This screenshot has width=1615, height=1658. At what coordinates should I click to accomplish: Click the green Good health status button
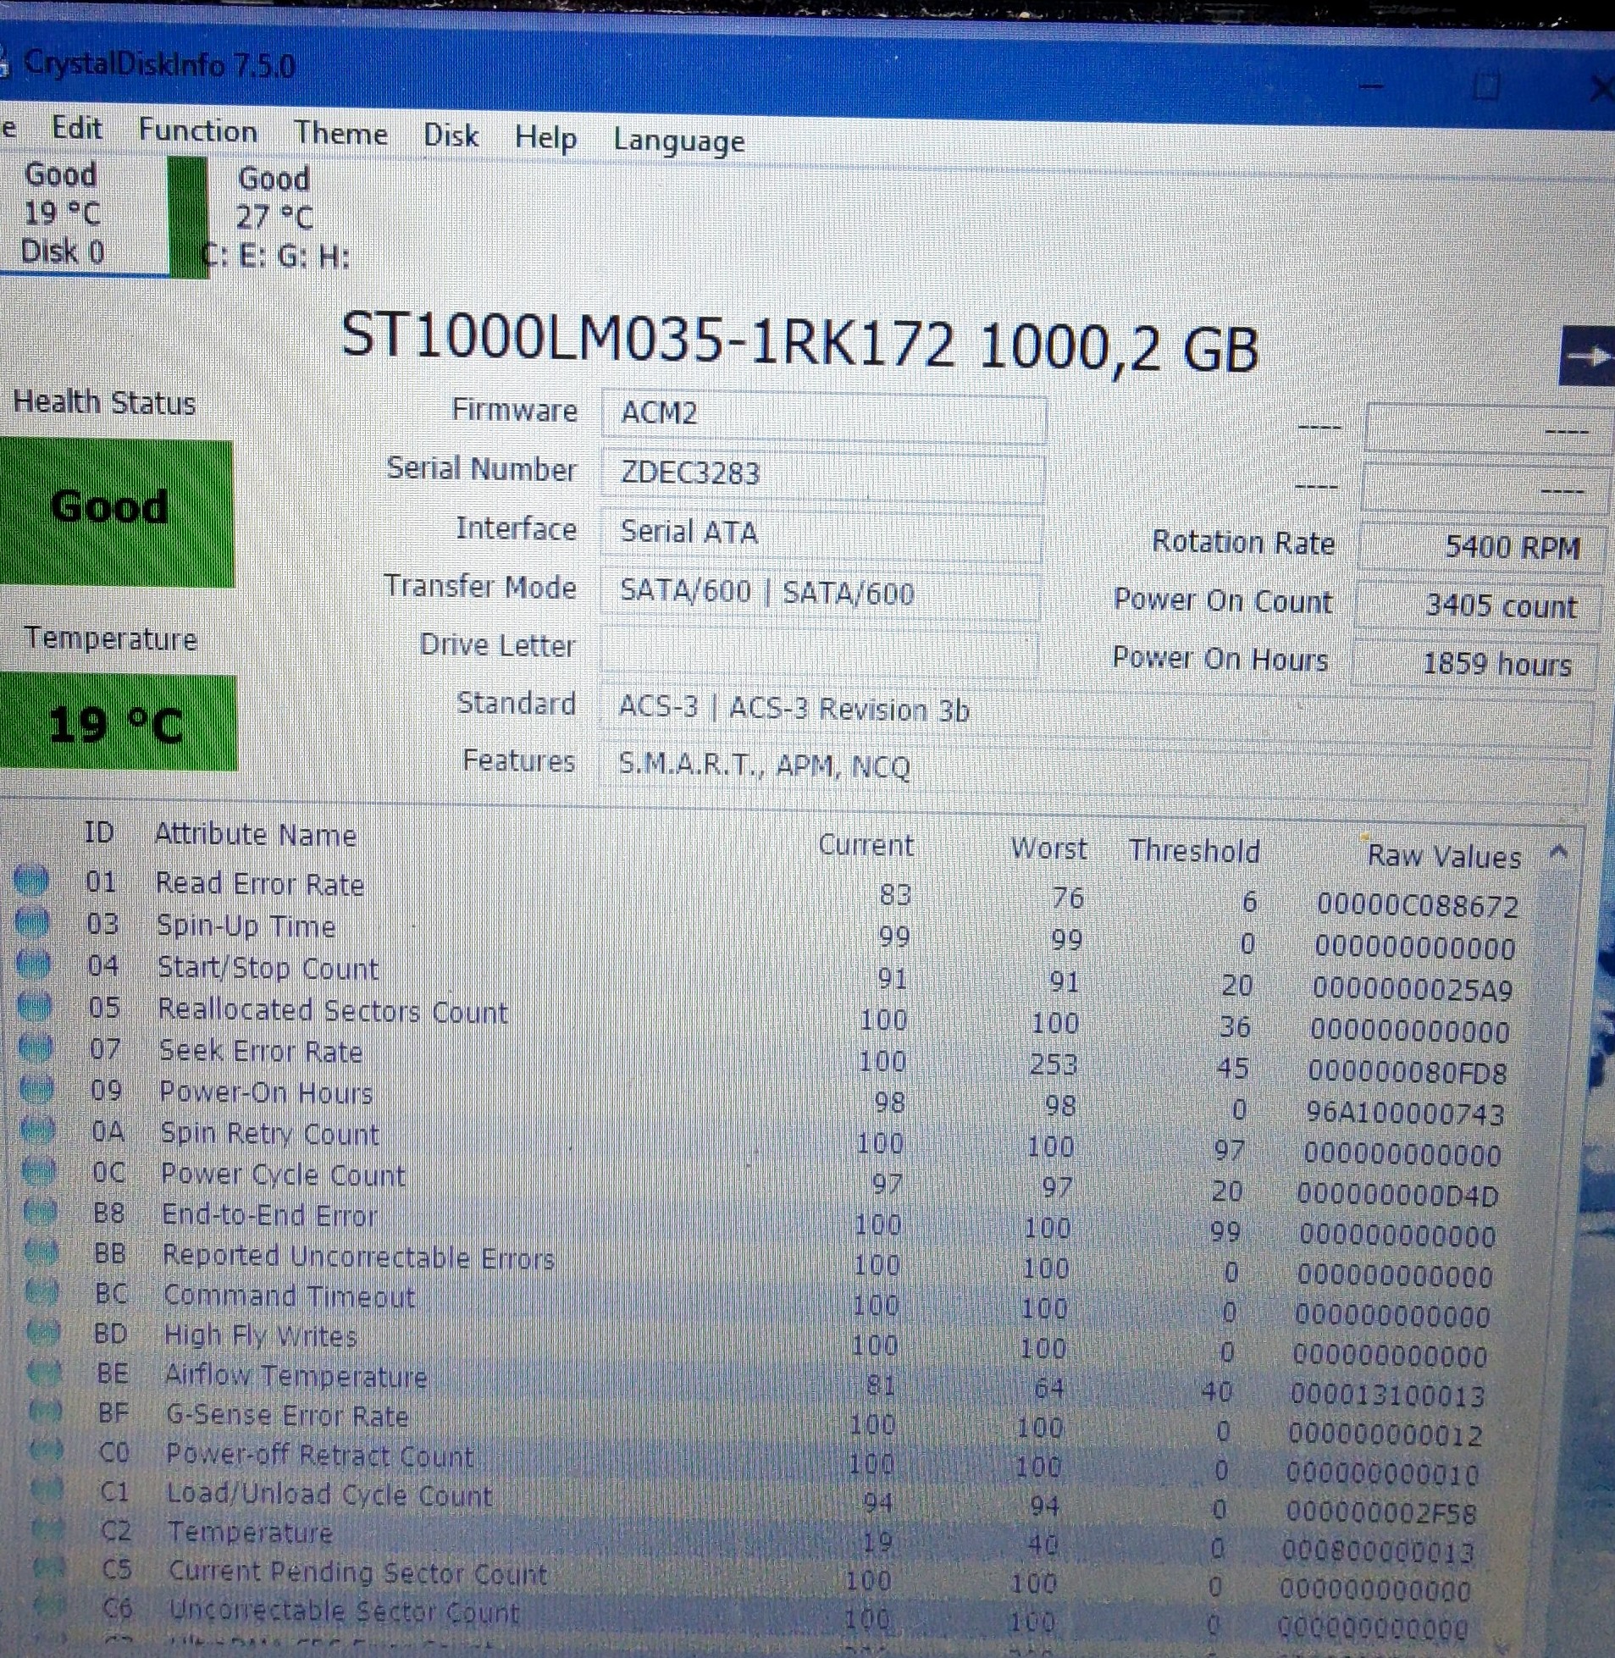click(116, 512)
